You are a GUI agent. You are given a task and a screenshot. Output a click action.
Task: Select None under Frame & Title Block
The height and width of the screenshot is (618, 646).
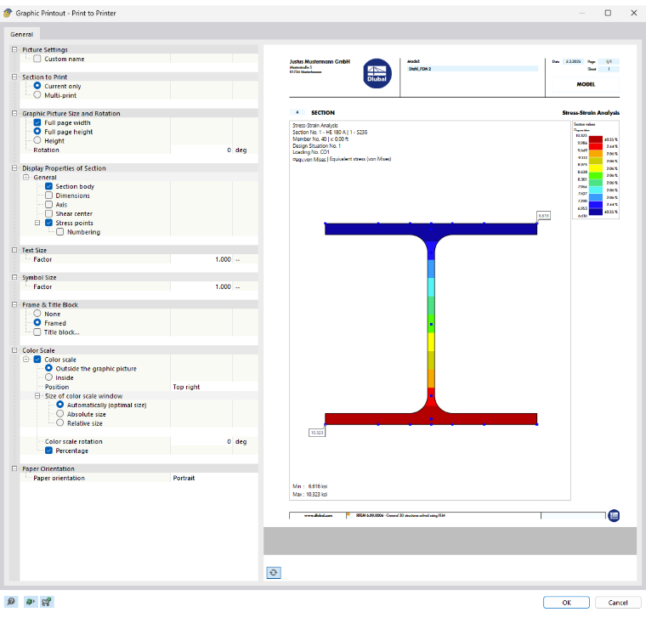(x=37, y=314)
